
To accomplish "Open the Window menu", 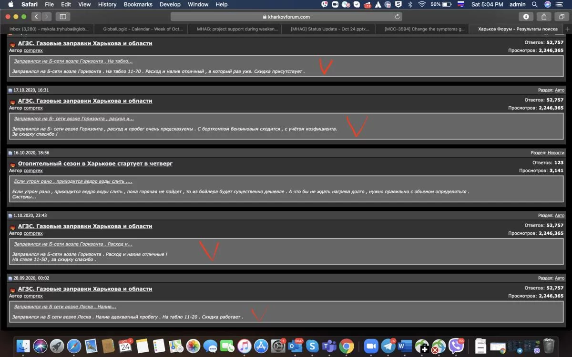I will click(198, 4).
